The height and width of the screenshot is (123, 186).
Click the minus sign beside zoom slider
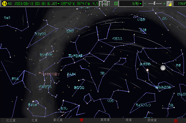pyautogui.click(x=145, y=3)
